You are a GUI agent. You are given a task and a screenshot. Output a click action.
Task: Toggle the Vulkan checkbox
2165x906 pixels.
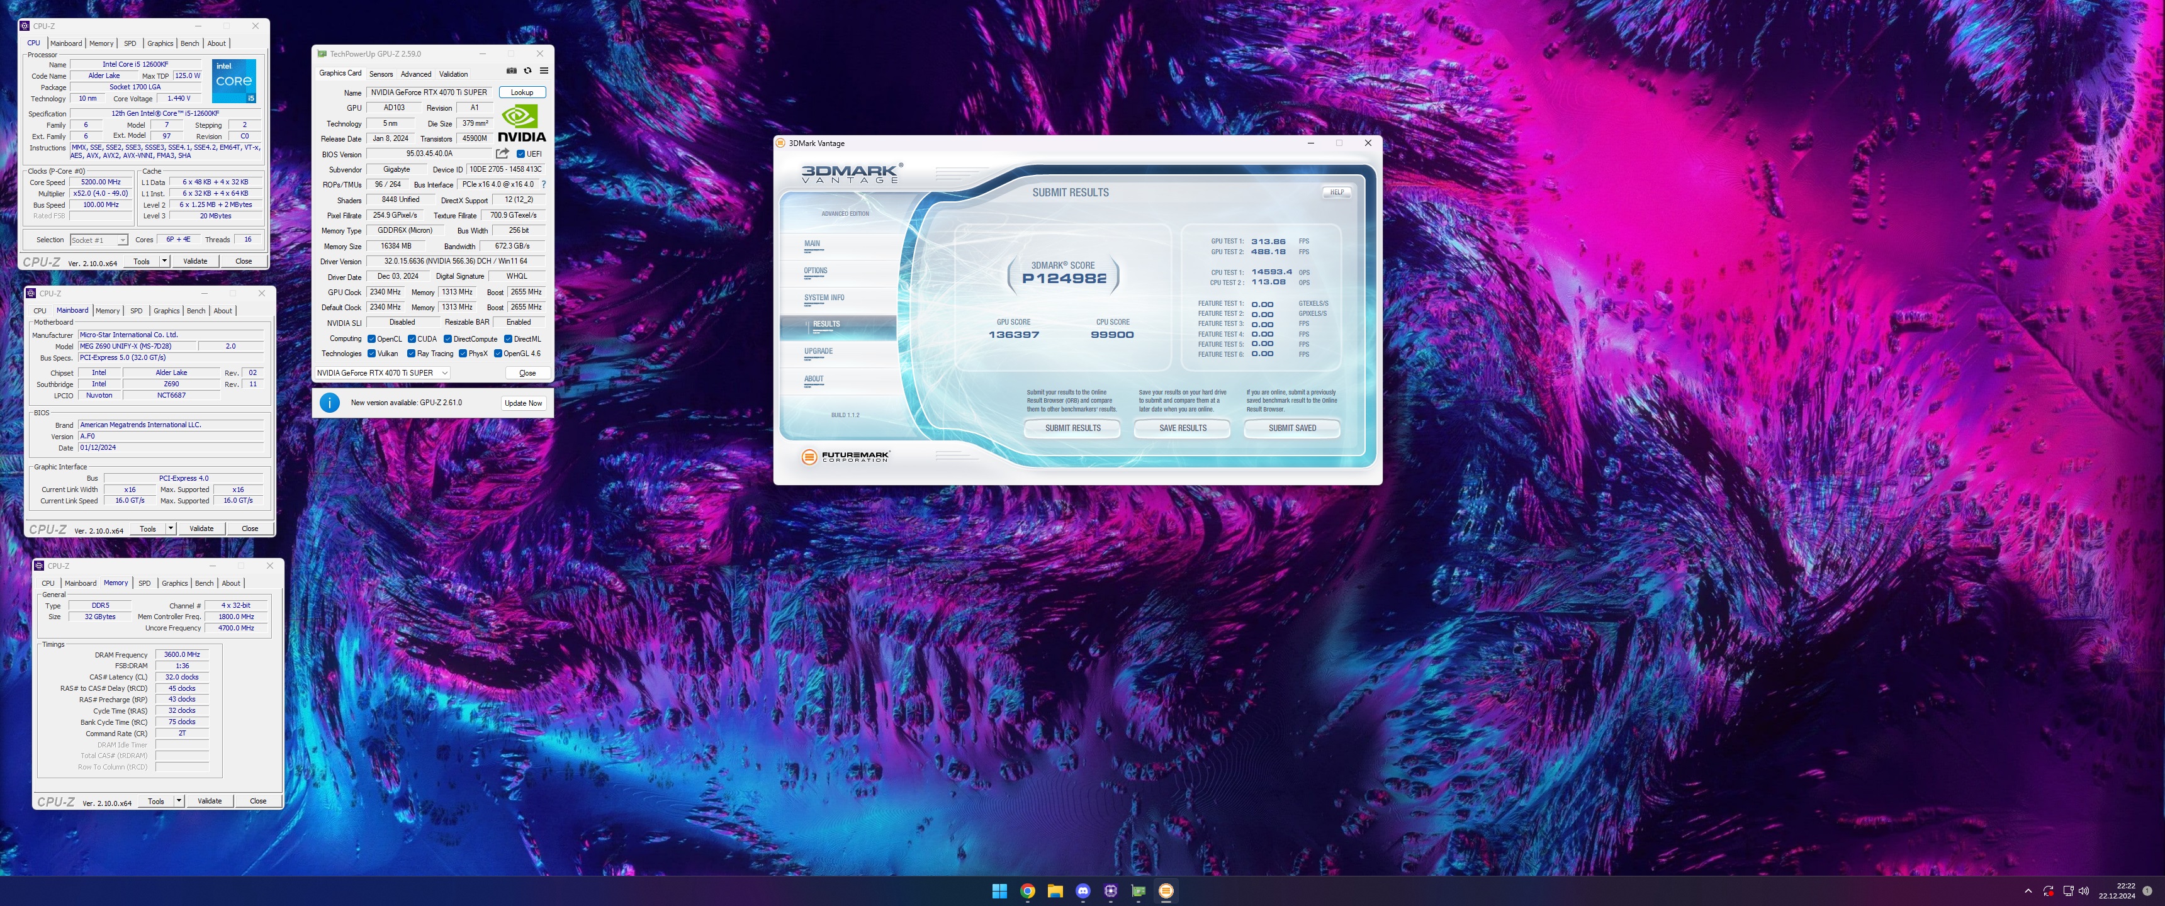371,353
